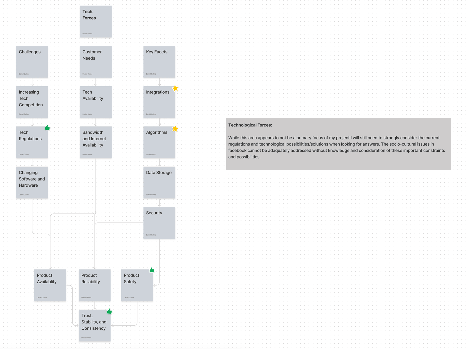
Task: Select the Product Reliability card
Action: [x=95, y=285]
